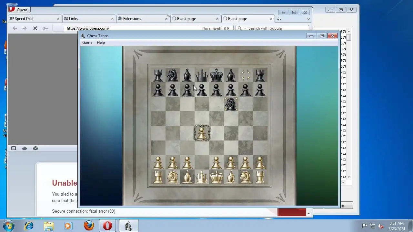Click the highlighted empty g8 square
Screen dimensions: 413x232
[x=245, y=75]
